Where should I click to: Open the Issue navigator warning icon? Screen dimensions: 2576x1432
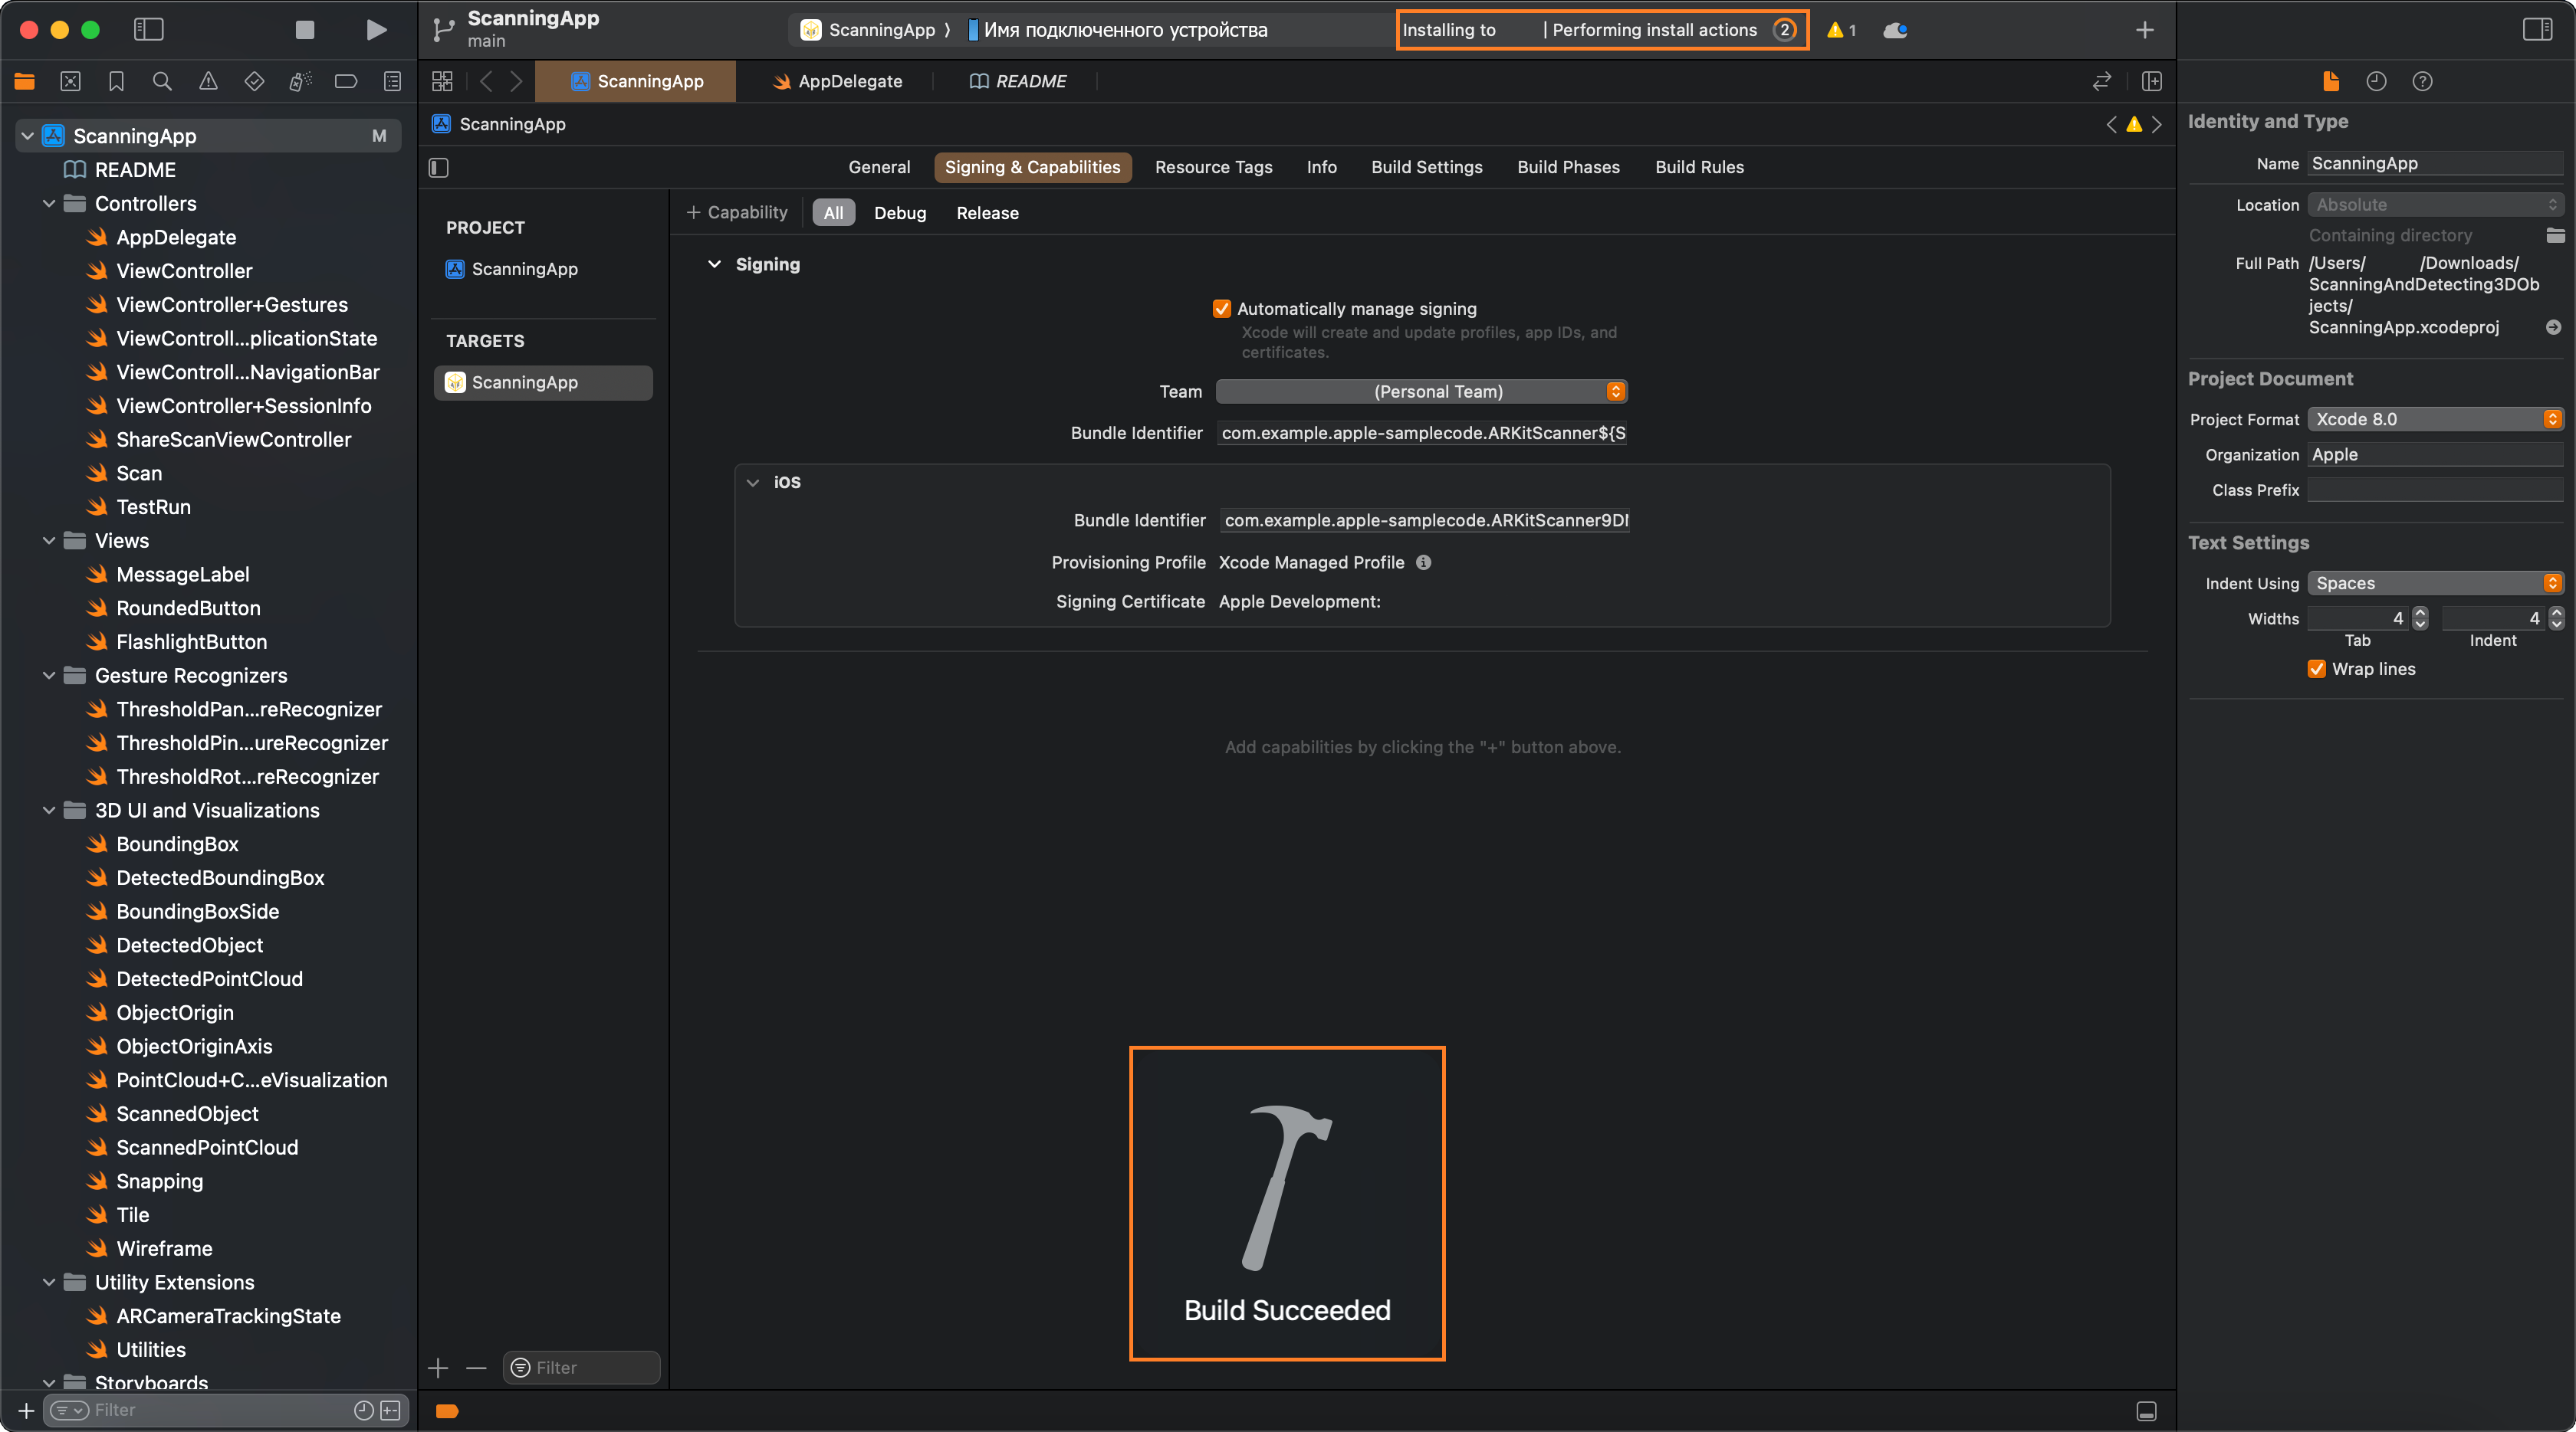(x=208, y=81)
